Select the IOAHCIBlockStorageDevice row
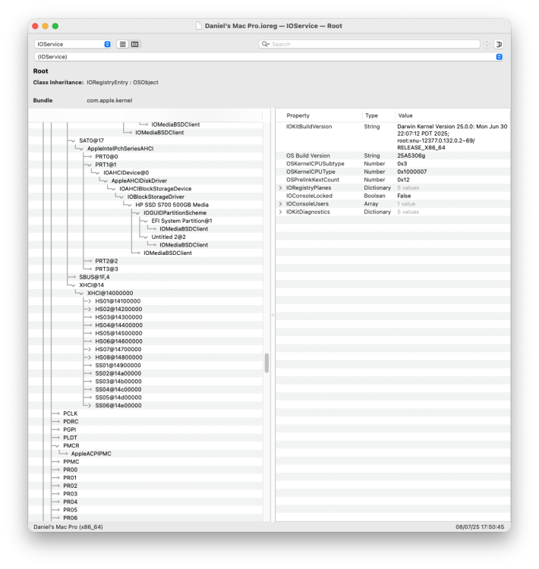The image size is (539, 569). click(x=146, y=189)
